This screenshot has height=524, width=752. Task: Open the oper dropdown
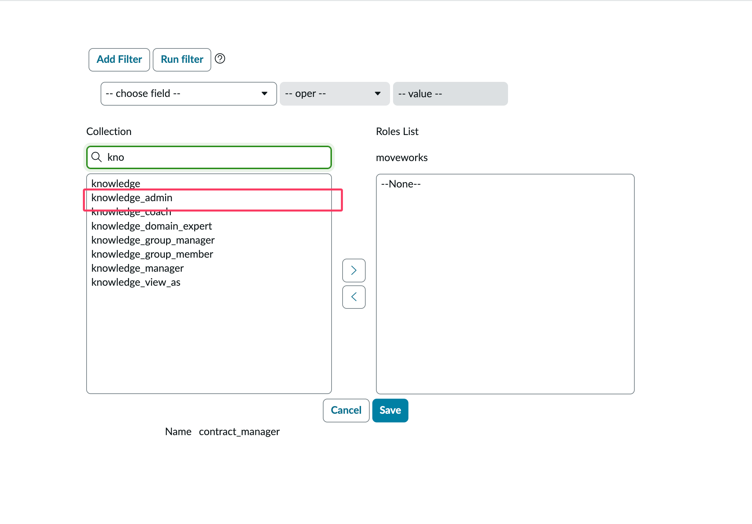click(334, 94)
